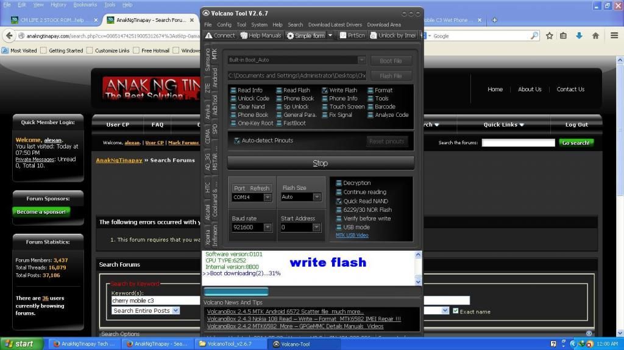624x350 pixels.
Task: Enable the Verify before write option
Action: pos(339,219)
